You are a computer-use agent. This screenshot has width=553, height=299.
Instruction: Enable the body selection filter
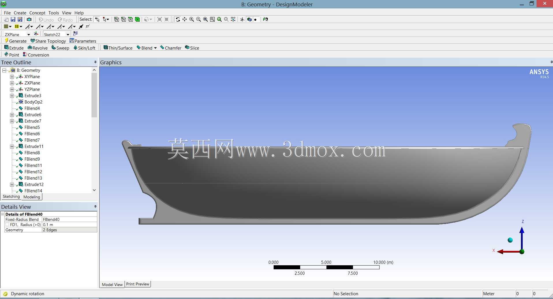pos(137,19)
